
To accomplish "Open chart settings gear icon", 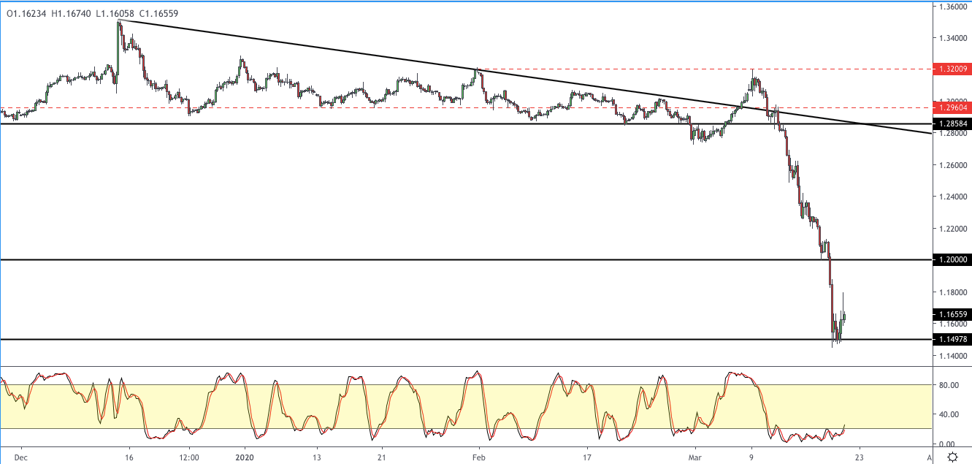I will pos(953,457).
